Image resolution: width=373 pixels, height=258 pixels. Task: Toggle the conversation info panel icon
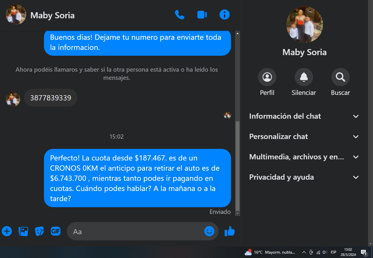point(225,15)
